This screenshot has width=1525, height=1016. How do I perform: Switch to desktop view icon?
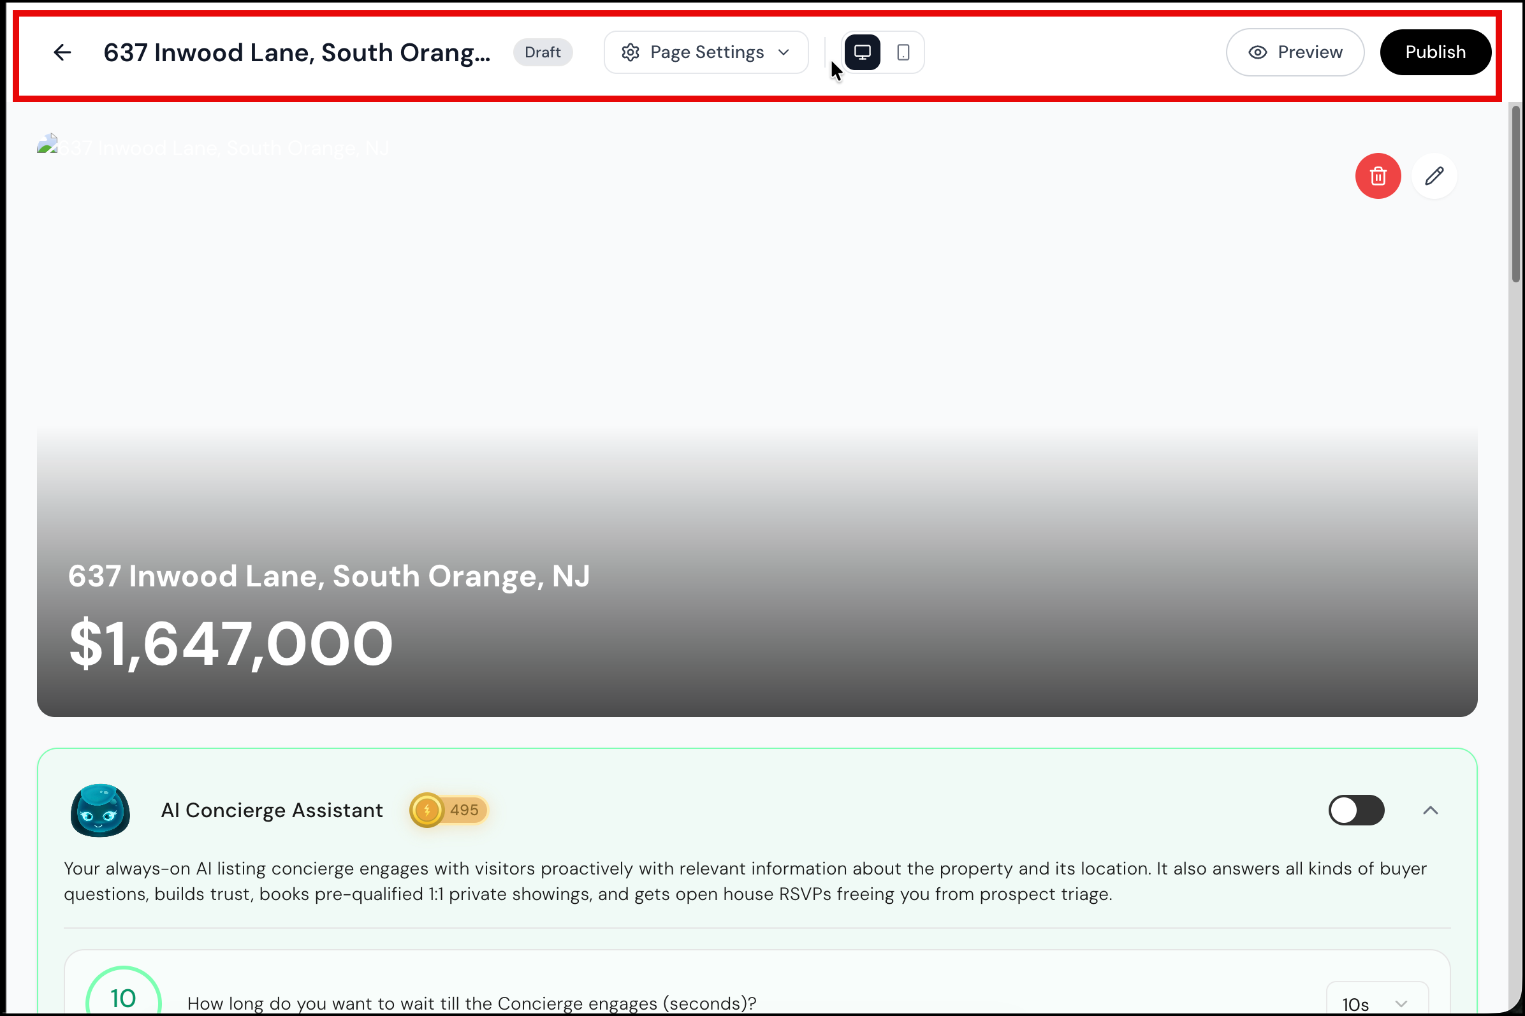(x=862, y=52)
